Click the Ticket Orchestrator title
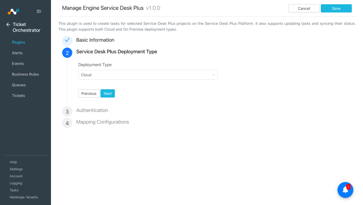This screenshot has height=205, width=363. pos(26,27)
